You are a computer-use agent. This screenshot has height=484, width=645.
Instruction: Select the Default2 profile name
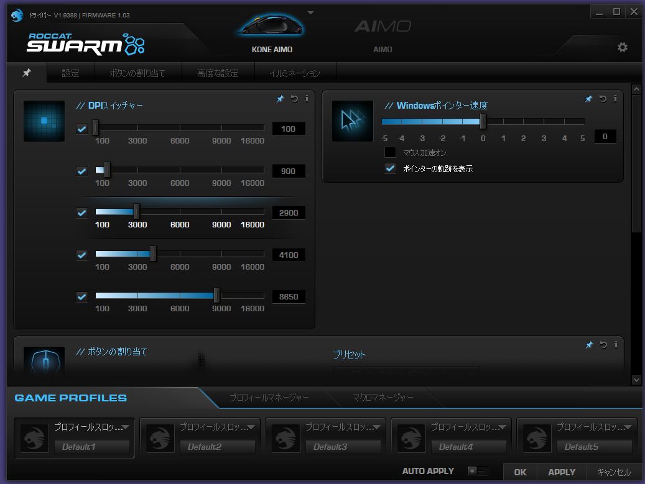tap(217, 447)
